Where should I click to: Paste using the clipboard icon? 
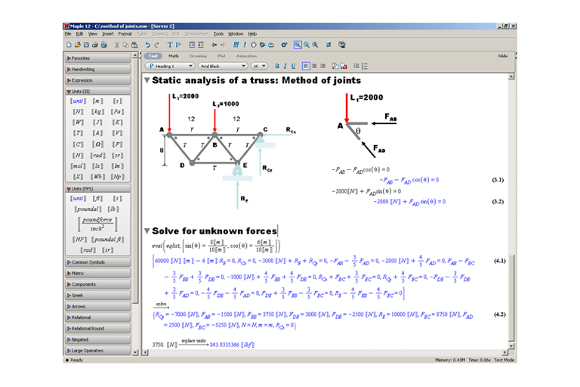click(134, 45)
